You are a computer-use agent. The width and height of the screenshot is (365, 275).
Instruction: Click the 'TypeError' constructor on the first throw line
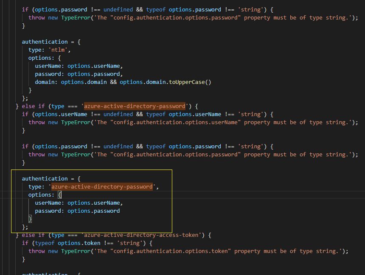74,17
